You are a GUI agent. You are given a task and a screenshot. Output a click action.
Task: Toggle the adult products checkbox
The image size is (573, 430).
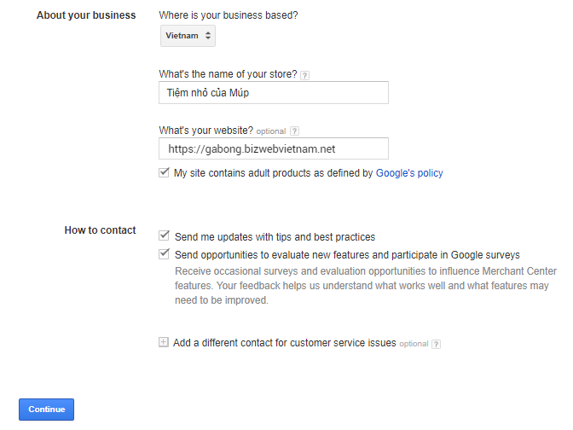point(165,172)
